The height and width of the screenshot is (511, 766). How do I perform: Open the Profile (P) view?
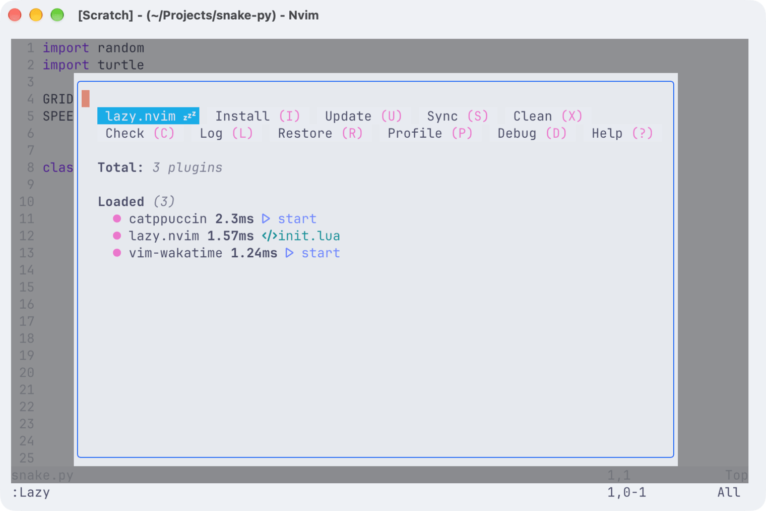pos(430,133)
